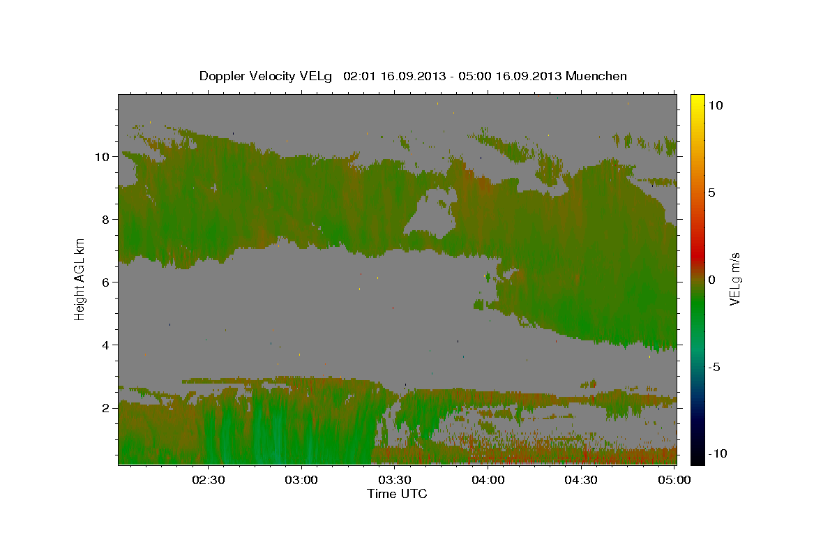The width and height of the screenshot is (837, 558).
Task: Click the colorbar tick label 5
Action: pyautogui.click(x=711, y=193)
